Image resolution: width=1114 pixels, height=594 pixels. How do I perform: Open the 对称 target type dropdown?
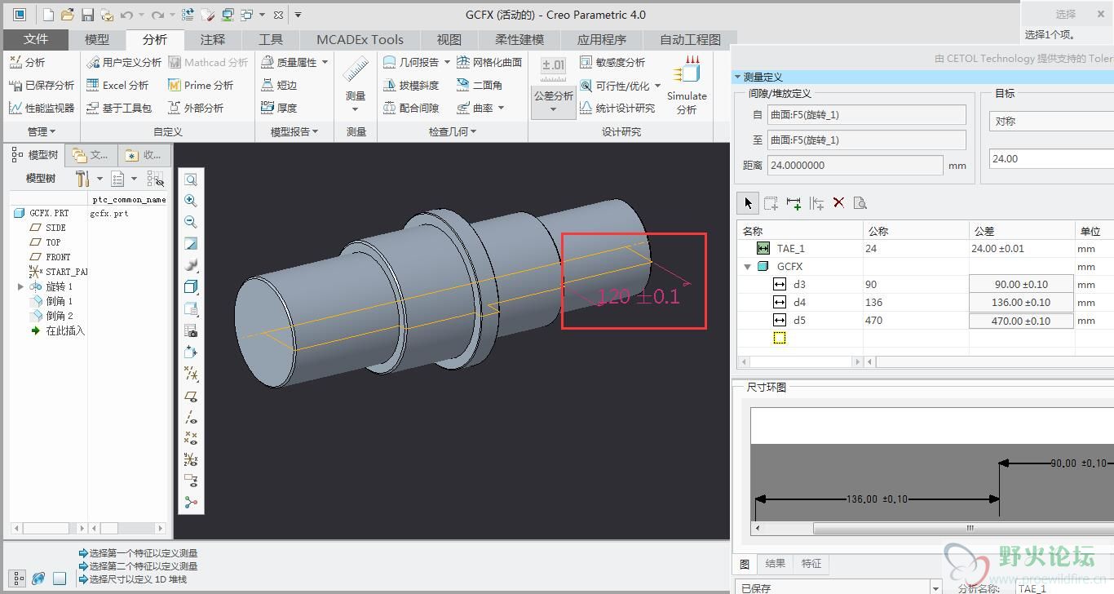[1051, 121]
